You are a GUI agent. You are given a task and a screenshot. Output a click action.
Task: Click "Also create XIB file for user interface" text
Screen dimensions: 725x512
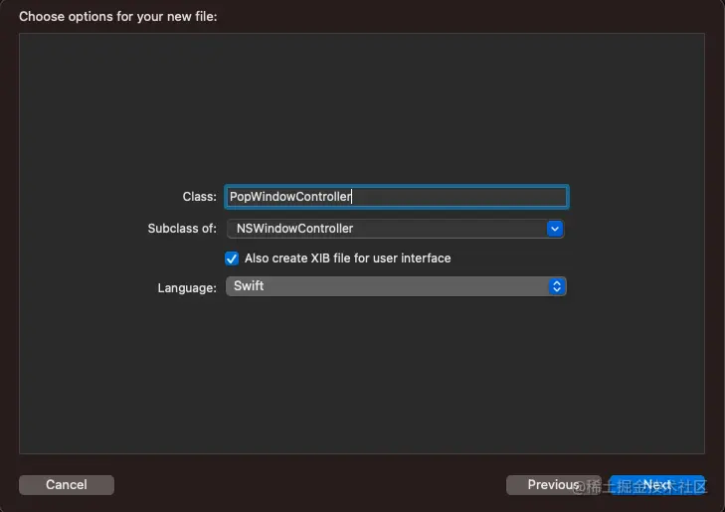pos(347,258)
